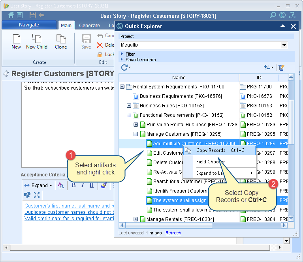The image size is (303, 262).
Task: Apply Underline formatting in Acceptance Criteria
Action: pyautogui.click(x=91, y=185)
